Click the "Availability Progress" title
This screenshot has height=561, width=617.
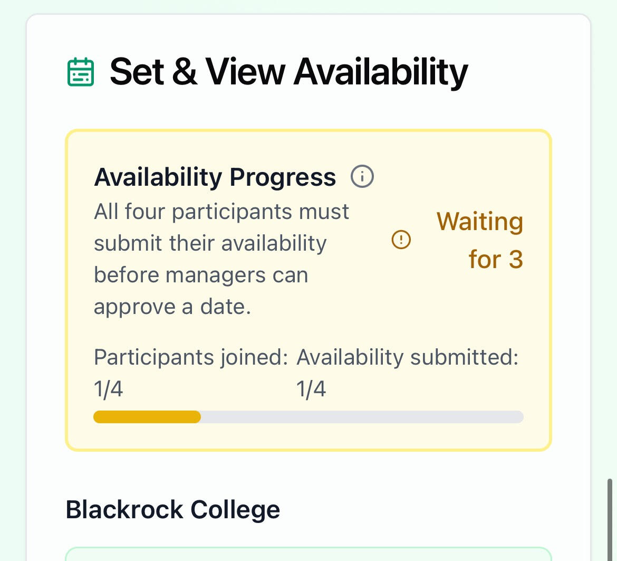click(x=215, y=177)
